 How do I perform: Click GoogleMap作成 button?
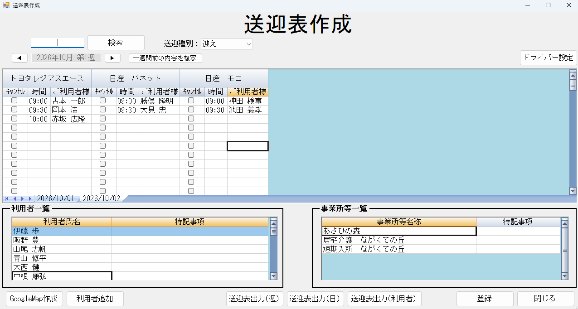(x=34, y=299)
